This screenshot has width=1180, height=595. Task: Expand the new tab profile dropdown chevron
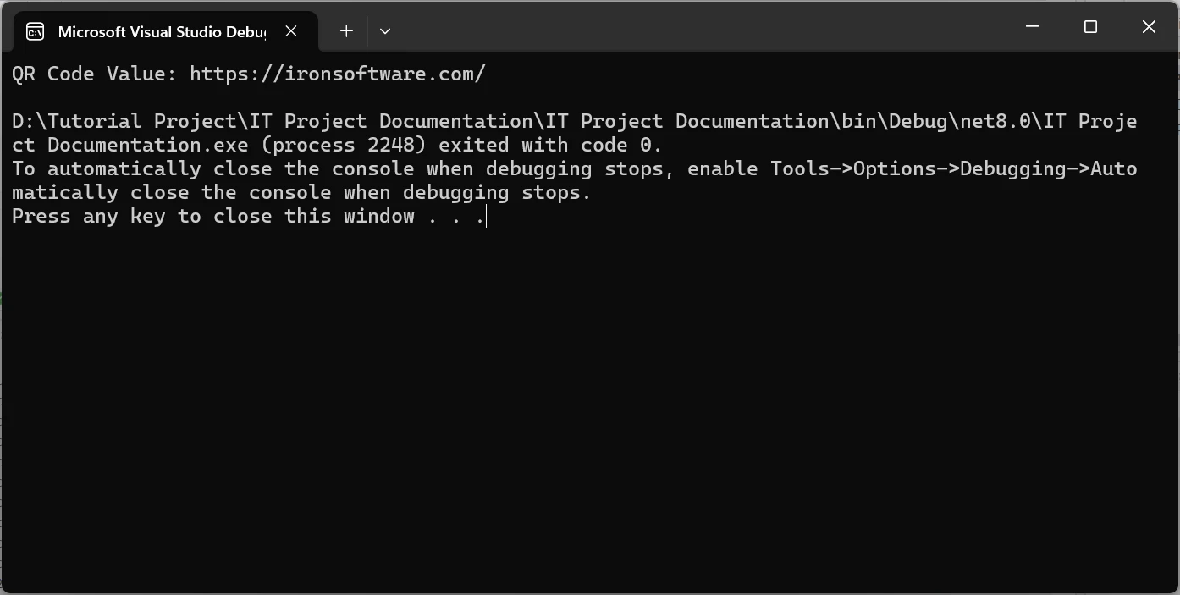[385, 31]
